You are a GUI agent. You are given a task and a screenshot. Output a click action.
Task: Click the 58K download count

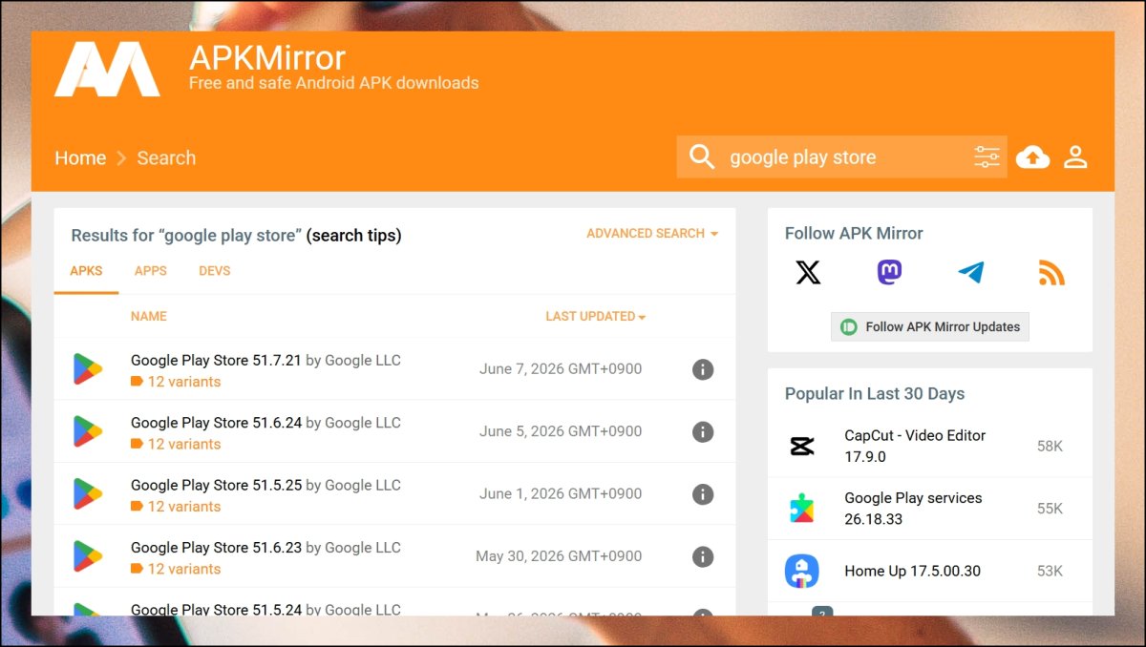click(x=1050, y=446)
